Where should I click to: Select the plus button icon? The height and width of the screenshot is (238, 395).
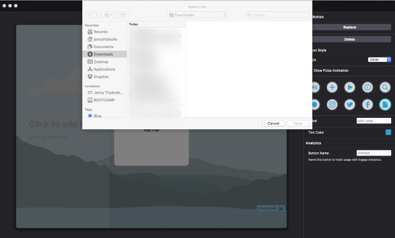click(332, 87)
